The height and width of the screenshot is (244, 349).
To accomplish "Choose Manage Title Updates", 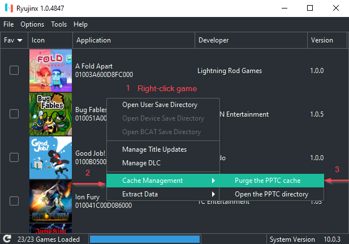I will pyautogui.click(x=163, y=149).
